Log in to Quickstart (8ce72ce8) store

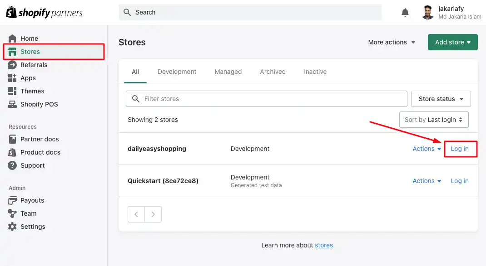pyautogui.click(x=460, y=181)
